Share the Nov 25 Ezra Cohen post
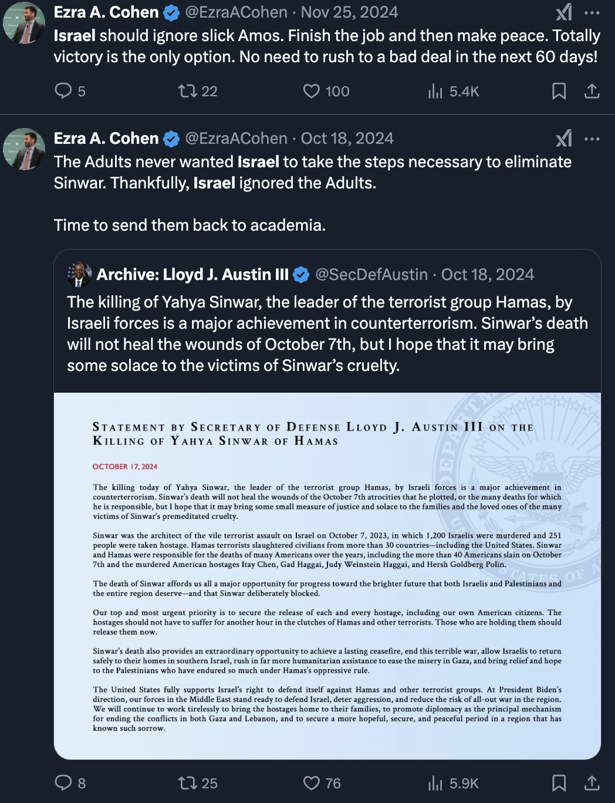This screenshot has width=615, height=803. click(x=592, y=91)
